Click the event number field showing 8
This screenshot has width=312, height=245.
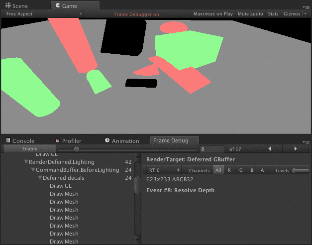coord(211,149)
